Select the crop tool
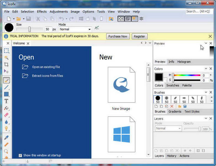The height and width of the screenshot is (166, 216). 6,64
